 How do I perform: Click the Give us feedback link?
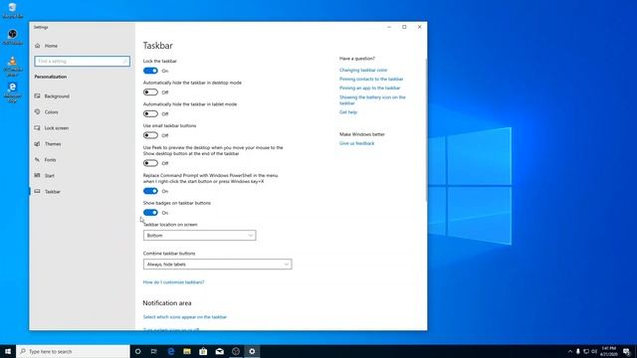coord(356,143)
